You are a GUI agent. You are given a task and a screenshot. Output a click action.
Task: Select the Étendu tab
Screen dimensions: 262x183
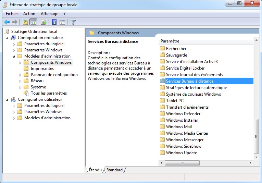(x=95, y=170)
